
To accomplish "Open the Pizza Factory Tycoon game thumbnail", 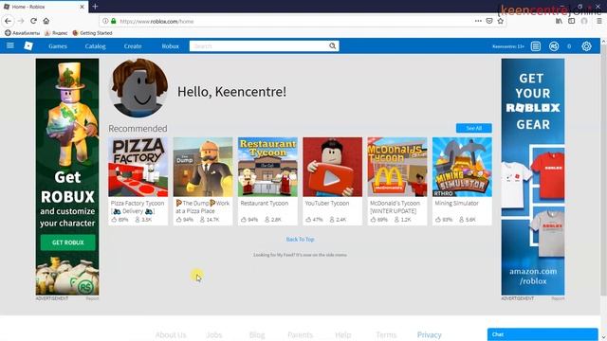I will 138,167.
